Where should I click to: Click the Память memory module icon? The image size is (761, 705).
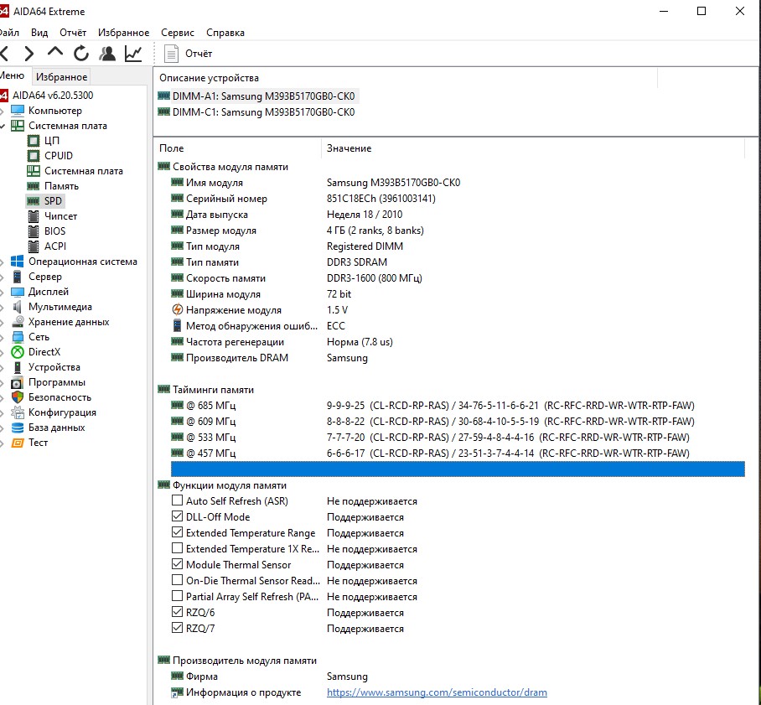pos(34,186)
